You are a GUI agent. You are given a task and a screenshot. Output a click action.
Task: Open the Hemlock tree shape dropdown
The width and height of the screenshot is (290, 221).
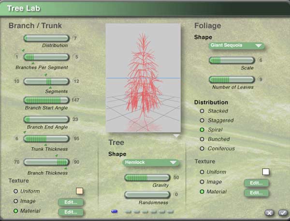coord(151,162)
